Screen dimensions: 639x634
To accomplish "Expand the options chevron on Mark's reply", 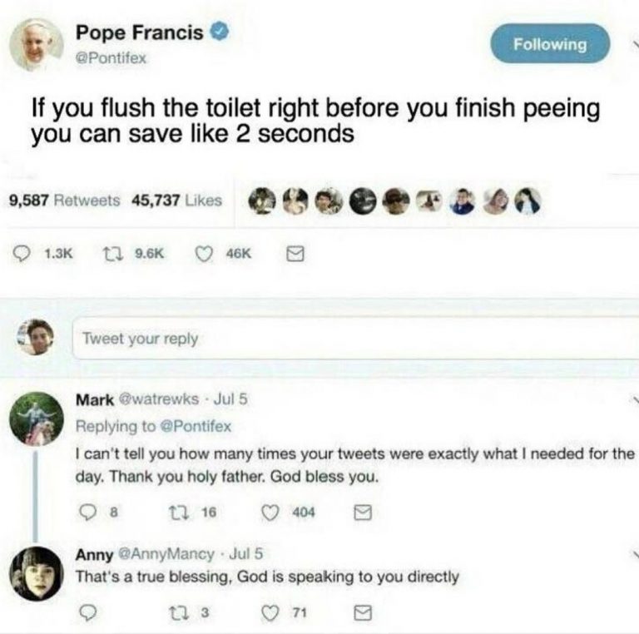I will click(x=634, y=399).
